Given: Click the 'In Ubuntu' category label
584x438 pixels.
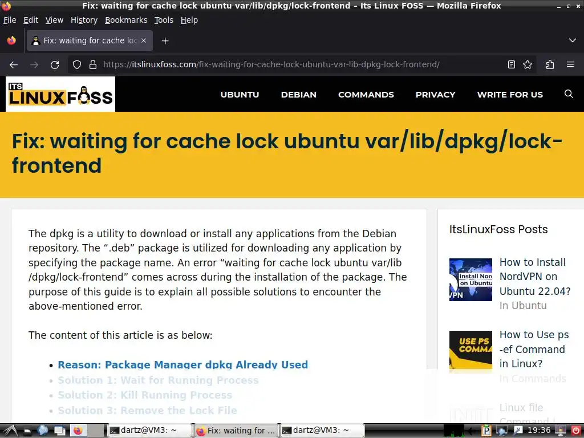Looking at the screenshot, I should tap(523, 306).
